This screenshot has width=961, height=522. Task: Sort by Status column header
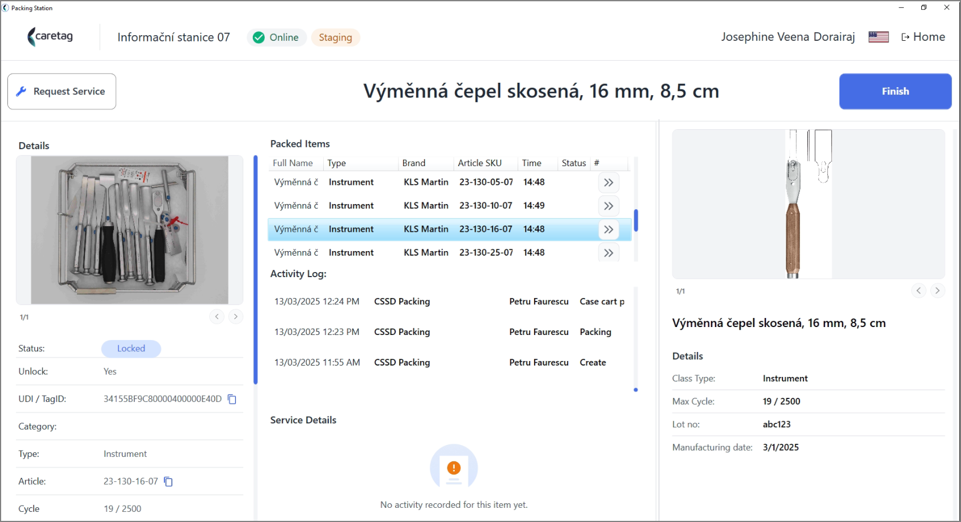click(x=574, y=163)
